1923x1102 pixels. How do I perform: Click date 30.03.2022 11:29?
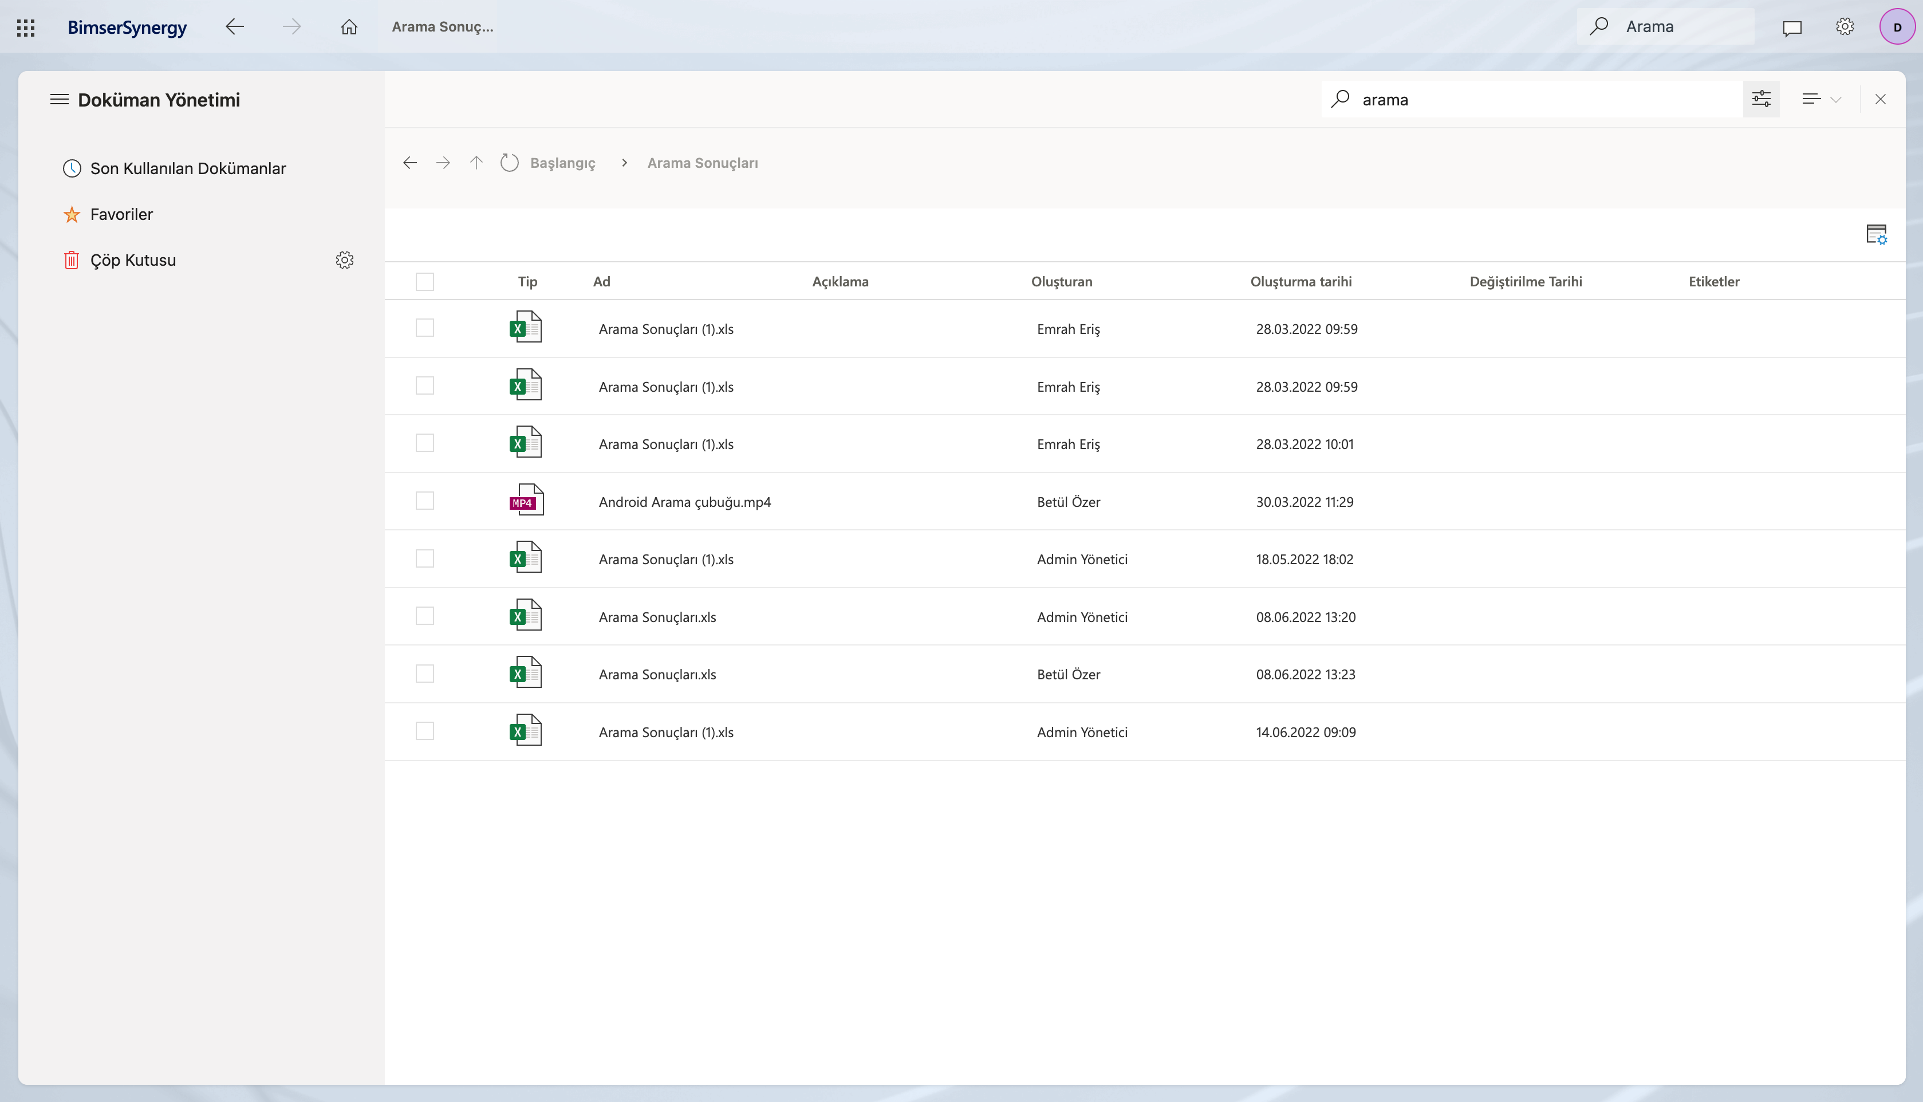click(1304, 502)
